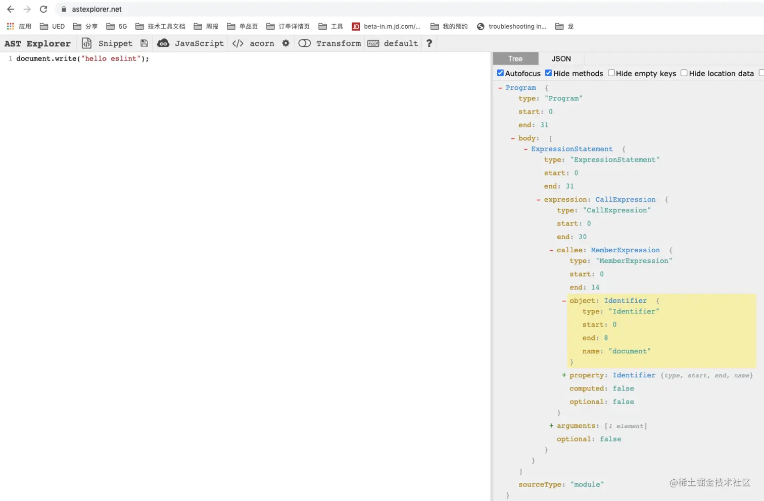
Task: Expand the property Identifier node
Action: pos(564,375)
